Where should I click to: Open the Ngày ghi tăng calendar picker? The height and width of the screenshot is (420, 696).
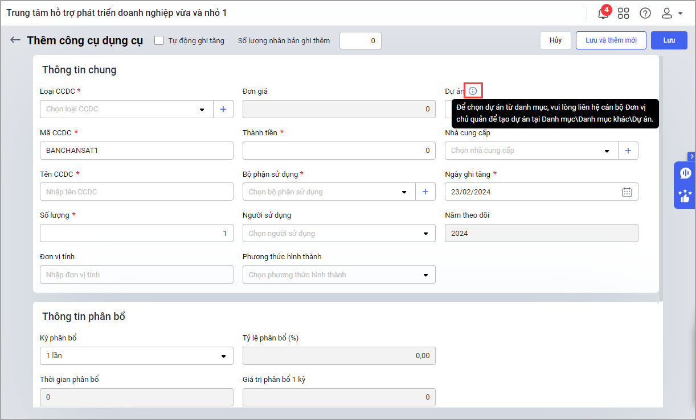pyautogui.click(x=627, y=192)
